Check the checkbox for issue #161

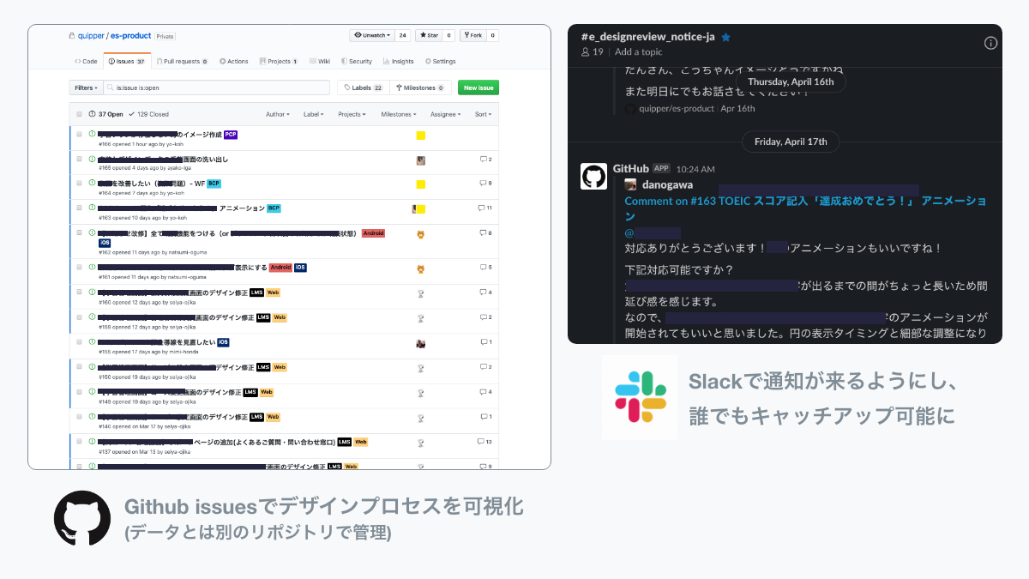click(80, 268)
